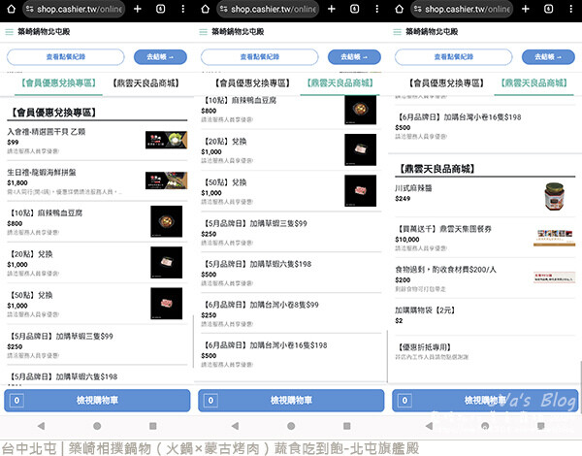This screenshot has width=582, height=456.
Task: Open the hamburger menu in the right screen
Action: tap(399, 32)
